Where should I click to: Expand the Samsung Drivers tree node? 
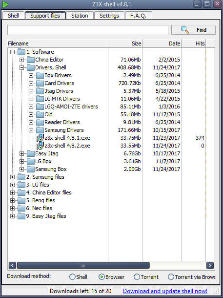click(x=31, y=130)
